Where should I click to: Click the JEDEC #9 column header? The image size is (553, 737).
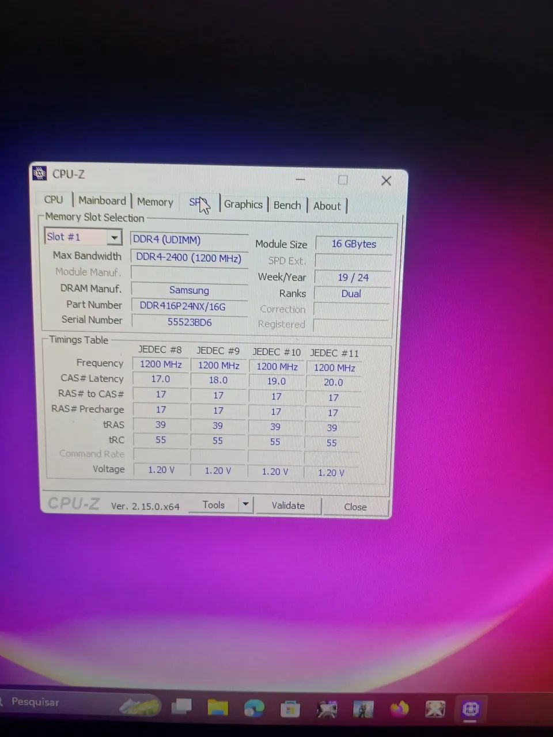(x=218, y=351)
